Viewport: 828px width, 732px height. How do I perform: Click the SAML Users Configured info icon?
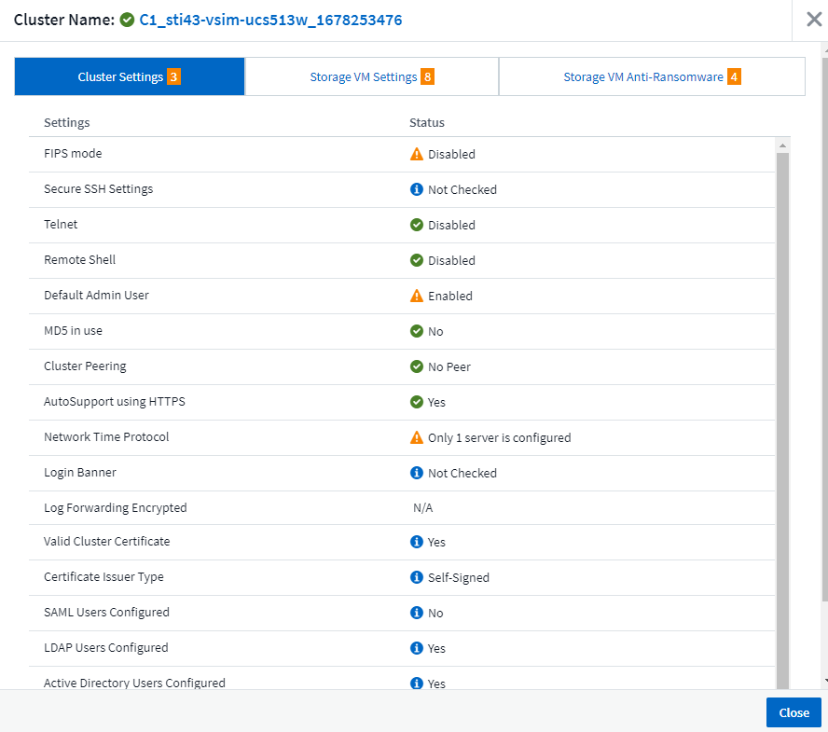(417, 613)
